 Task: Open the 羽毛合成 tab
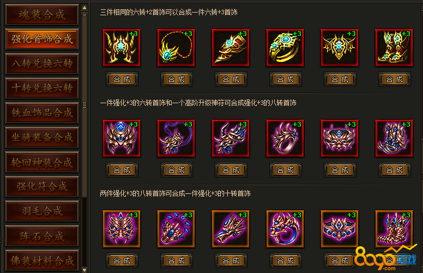[42, 211]
